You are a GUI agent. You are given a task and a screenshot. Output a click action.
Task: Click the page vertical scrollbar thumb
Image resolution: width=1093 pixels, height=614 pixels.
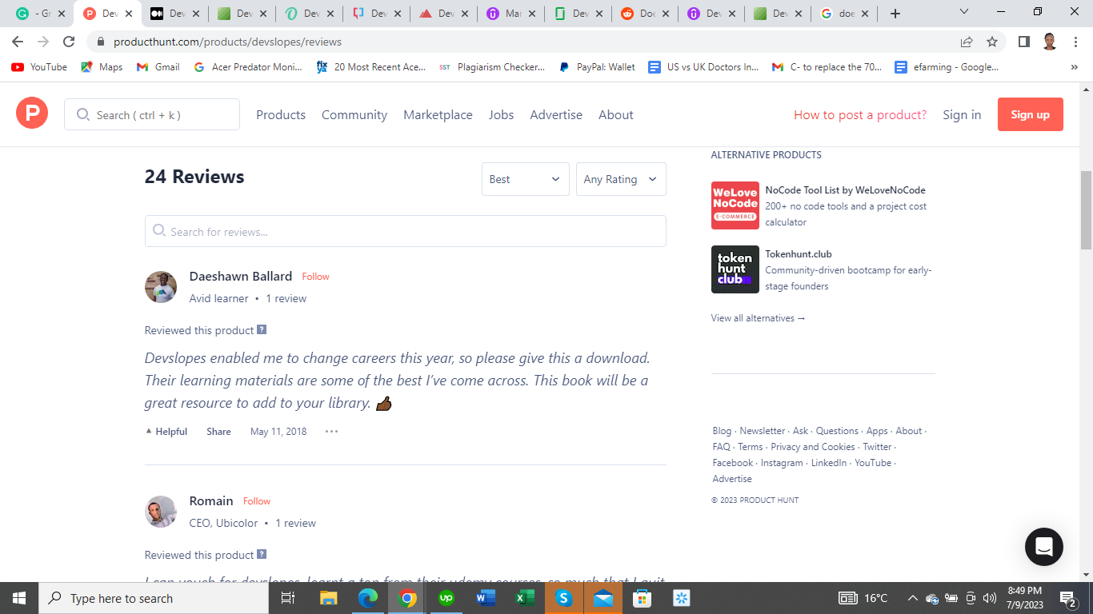1086,210
